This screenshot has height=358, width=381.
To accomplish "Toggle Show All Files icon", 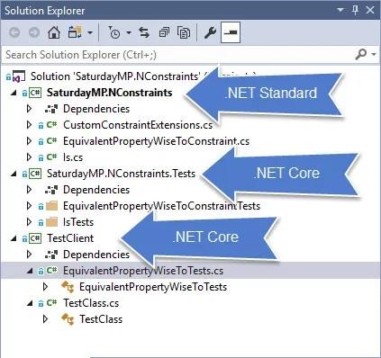I will 184,32.
